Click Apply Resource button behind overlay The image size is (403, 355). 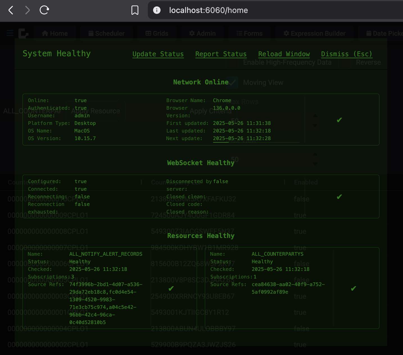96,111
